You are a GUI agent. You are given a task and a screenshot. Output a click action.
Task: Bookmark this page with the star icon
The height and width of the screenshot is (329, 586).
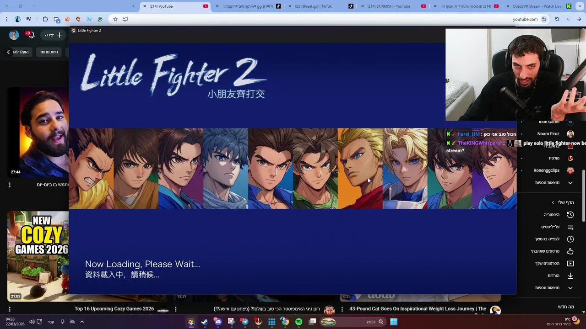point(115,19)
